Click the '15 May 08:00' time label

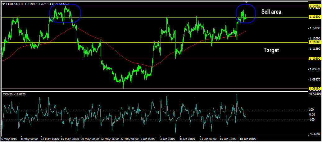coord(70,139)
